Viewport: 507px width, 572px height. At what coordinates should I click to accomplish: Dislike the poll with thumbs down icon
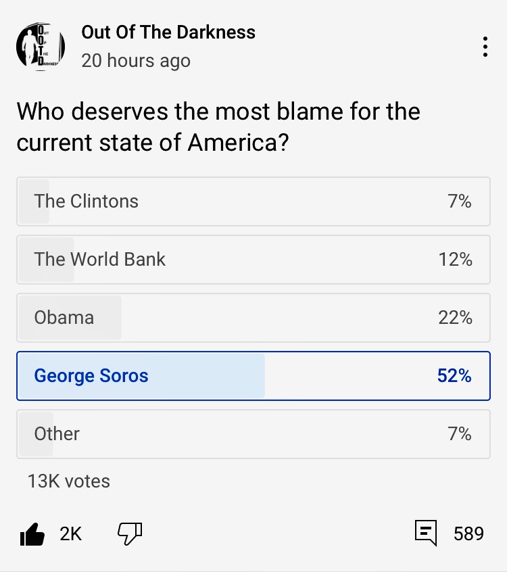point(130,533)
